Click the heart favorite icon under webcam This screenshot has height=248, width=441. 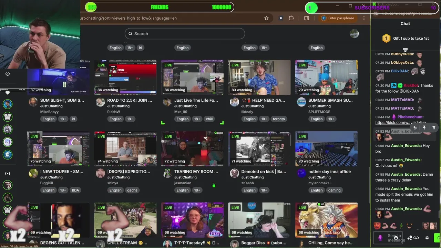[8, 74]
